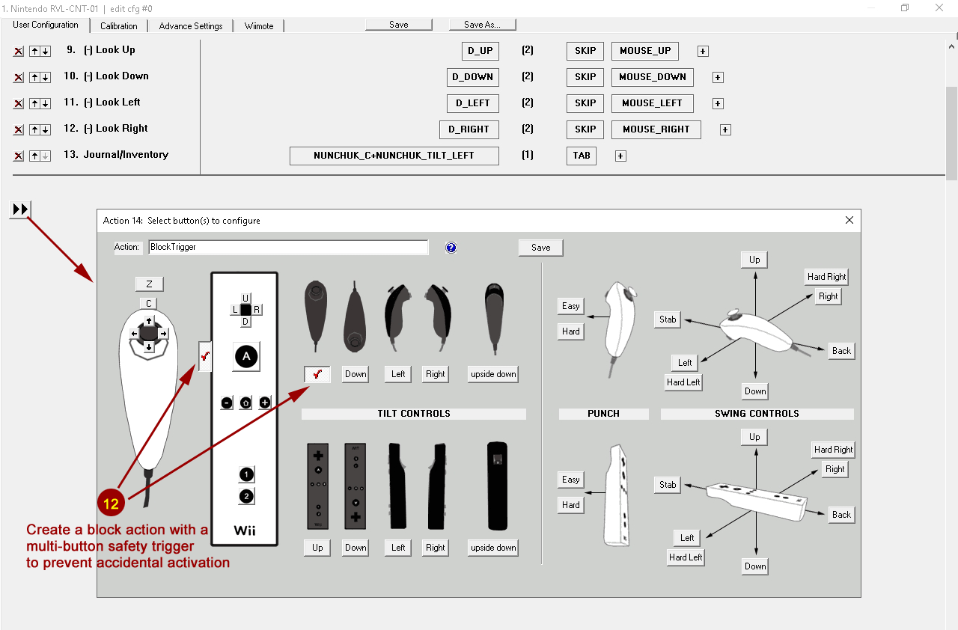Viewport: 958px width, 630px height.
Task: Click the Wiimote button 1
Action: tap(246, 474)
